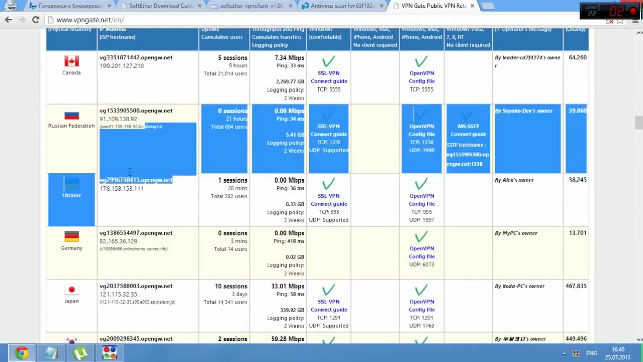Click SSL-VPN checkmark in the Japan row

click(329, 290)
